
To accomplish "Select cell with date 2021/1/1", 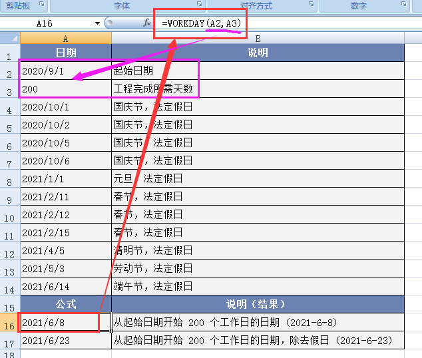I will pyautogui.click(x=66, y=179).
